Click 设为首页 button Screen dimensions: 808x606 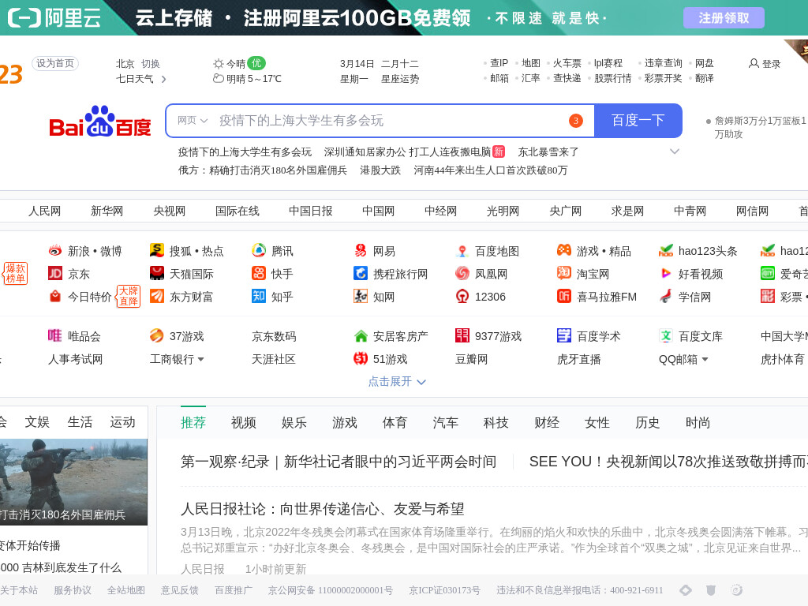pyautogui.click(x=55, y=63)
